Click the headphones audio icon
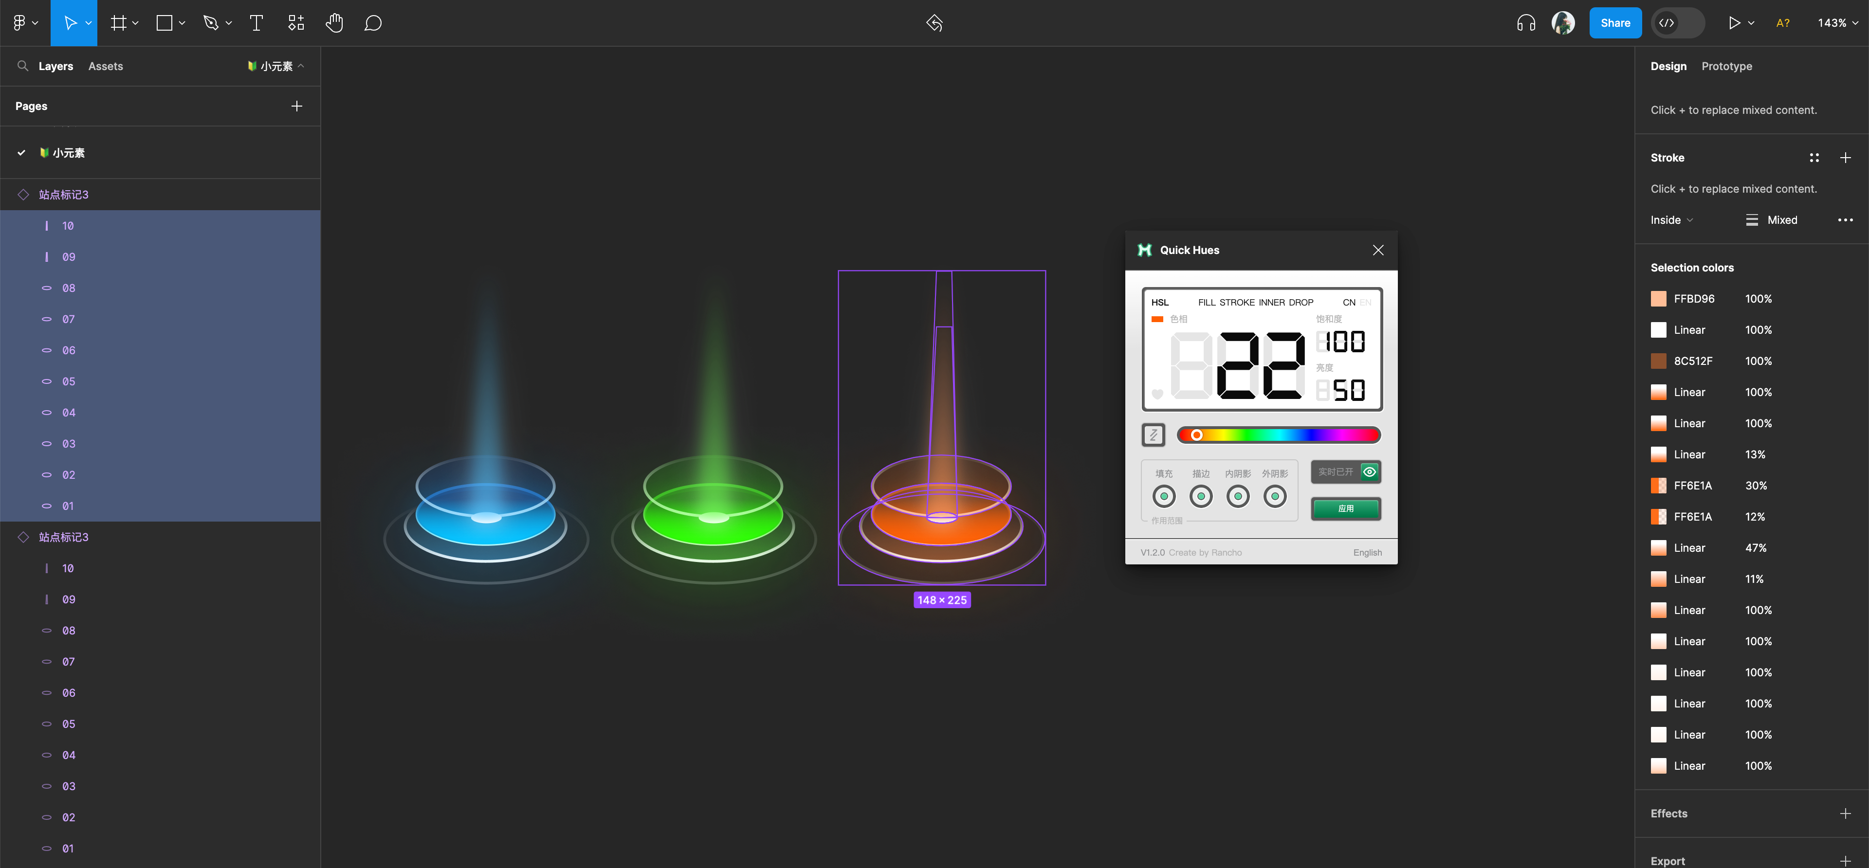The width and height of the screenshot is (1869, 868). [1526, 23]
